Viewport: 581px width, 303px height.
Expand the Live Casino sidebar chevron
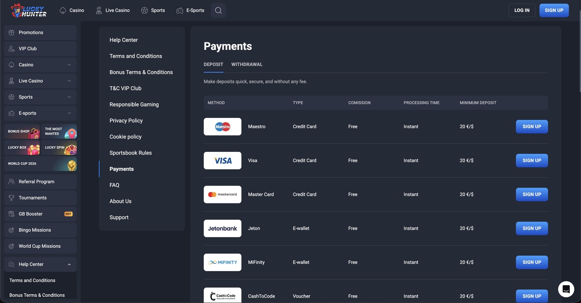click(x=69, y=81)
